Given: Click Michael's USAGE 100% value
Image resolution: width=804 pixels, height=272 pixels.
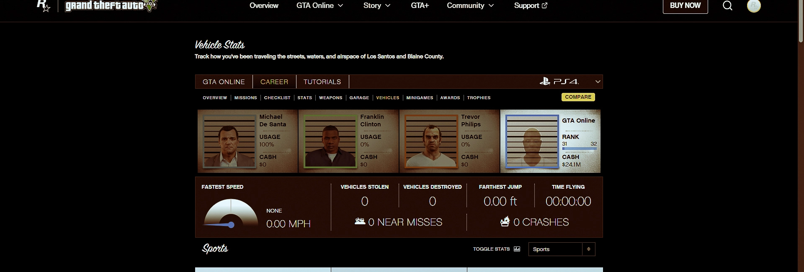Looking at the screenshot, I should 267,144.
